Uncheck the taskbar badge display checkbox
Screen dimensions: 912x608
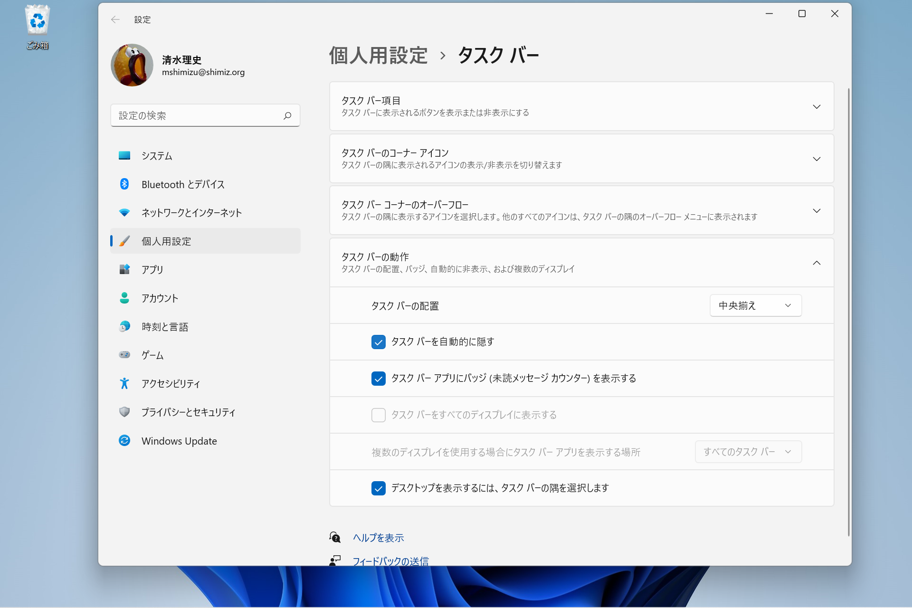[378, 379]
